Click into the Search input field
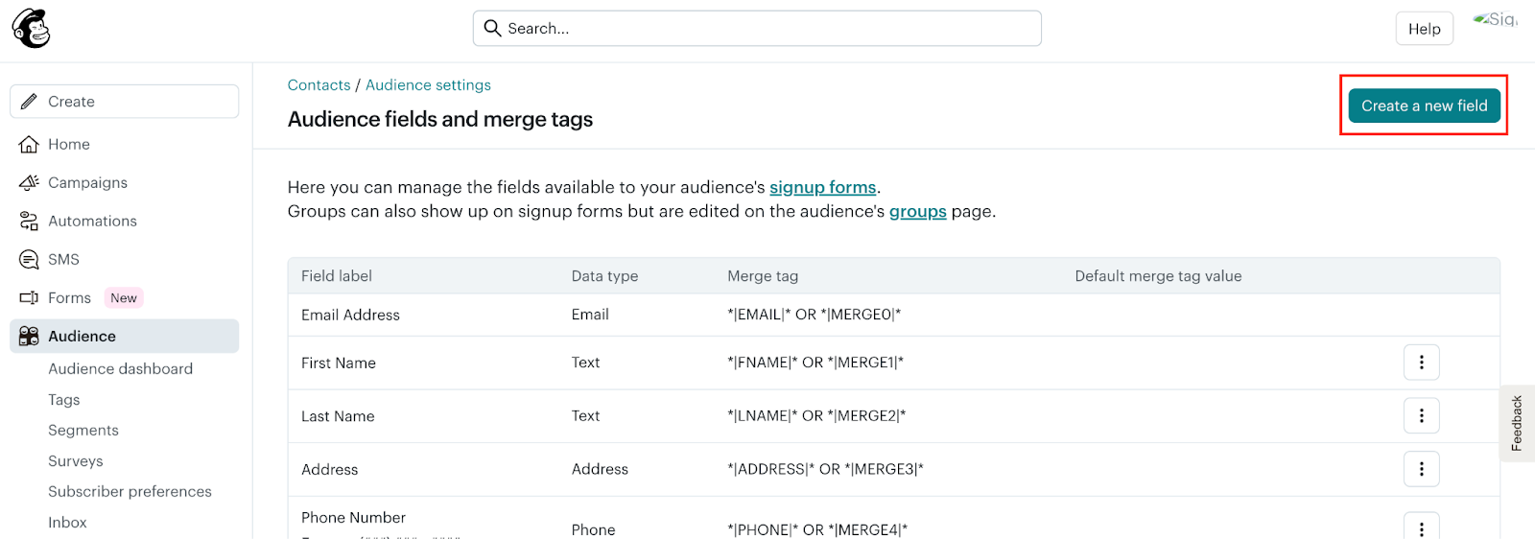Screen dimensions: 1535x539 pos(767,29)
